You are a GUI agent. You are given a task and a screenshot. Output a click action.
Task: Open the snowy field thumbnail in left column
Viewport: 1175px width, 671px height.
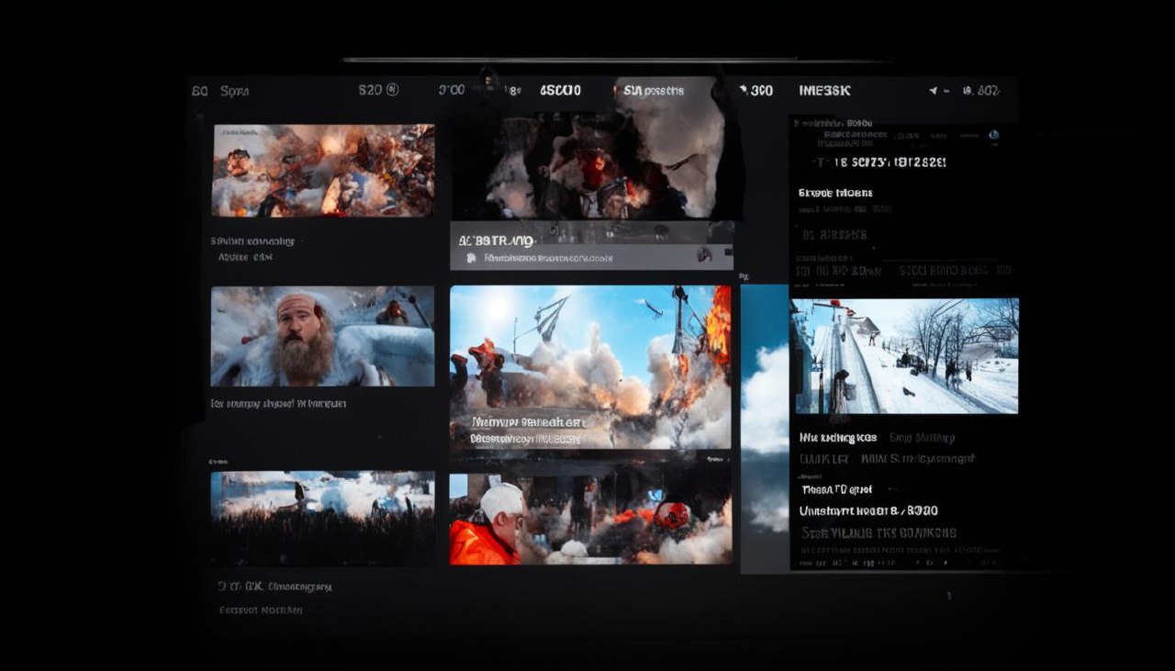click(322, 518)
